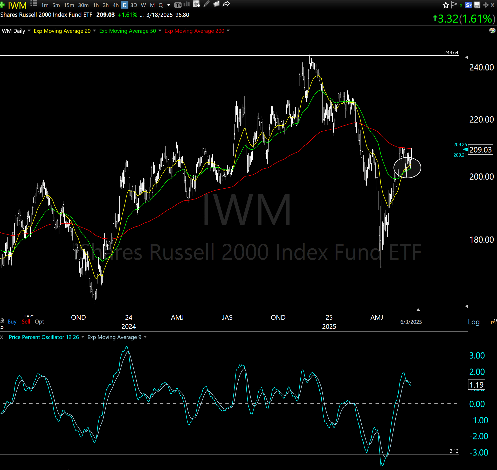Click the Exp Moving Average 20 label

(x=62, y=31)
